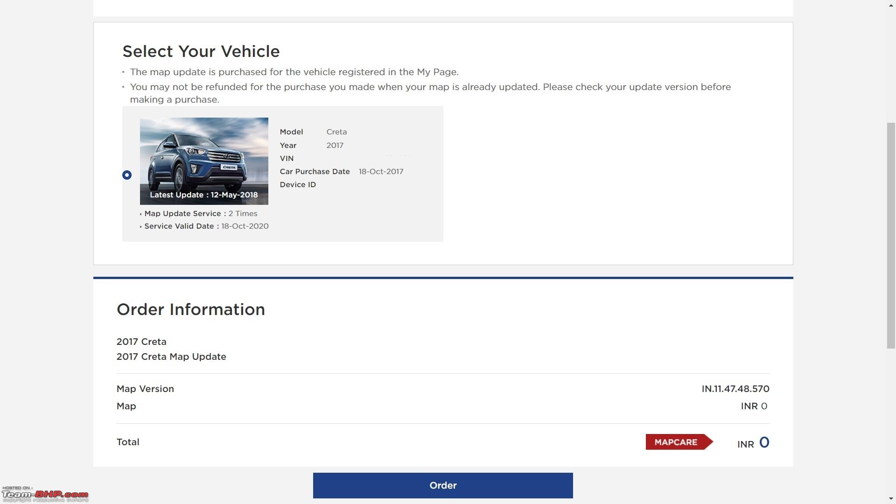Click the Model value Creta
This screenshot has width=896, height=504.
click(x=336, y=132)
